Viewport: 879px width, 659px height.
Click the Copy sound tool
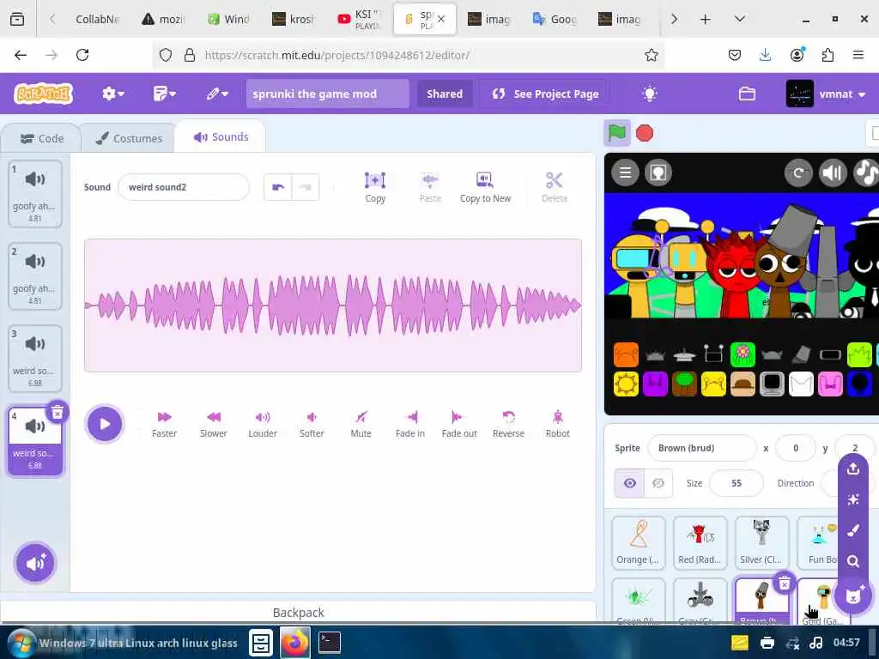coord(375,188)
